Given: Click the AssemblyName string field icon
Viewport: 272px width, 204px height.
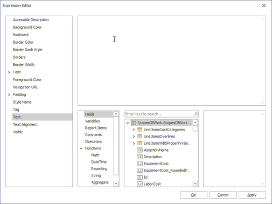Looking at the screenshot, I should 140,150.
